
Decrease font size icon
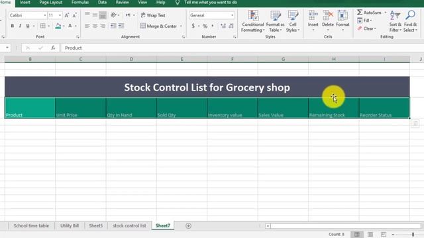(x=74, y=15)
